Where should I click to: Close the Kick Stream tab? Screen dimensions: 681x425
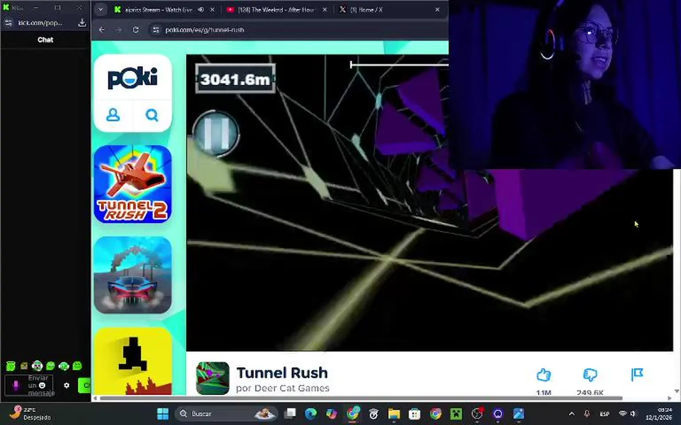pyautogui.click(x=212, y=9)
